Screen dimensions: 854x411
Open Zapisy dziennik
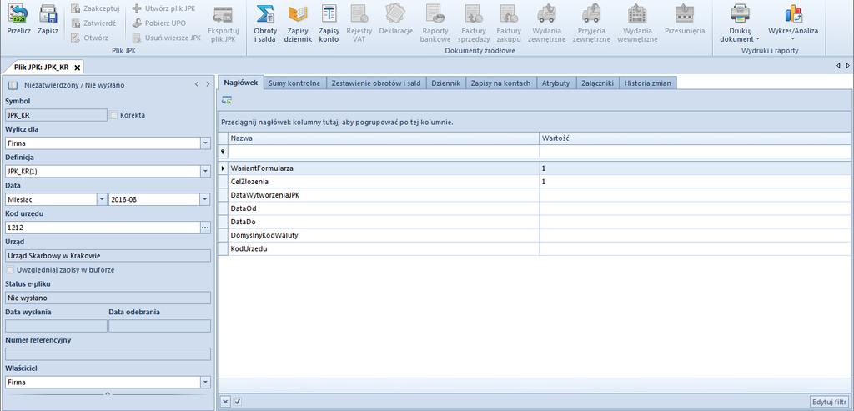pos(298,23)
